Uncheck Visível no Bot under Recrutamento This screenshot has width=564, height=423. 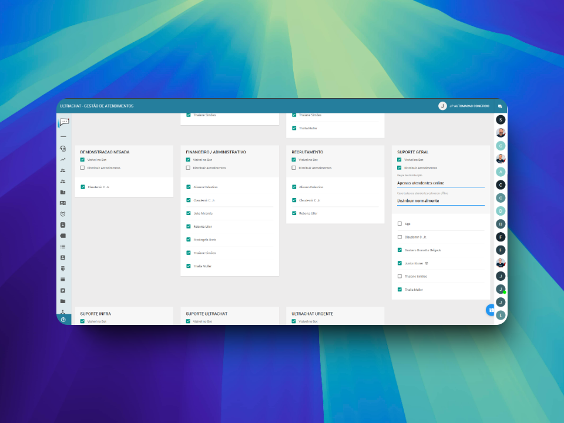[294, 160]
